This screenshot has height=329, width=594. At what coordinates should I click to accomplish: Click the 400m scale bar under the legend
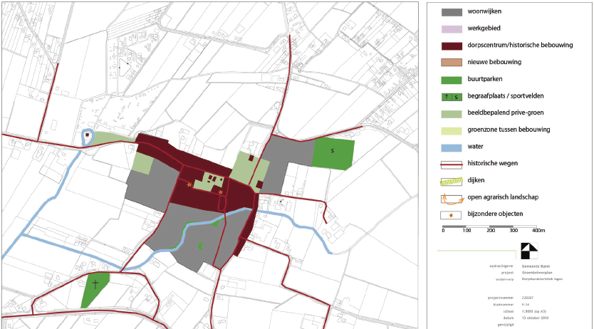pos(489,229)
